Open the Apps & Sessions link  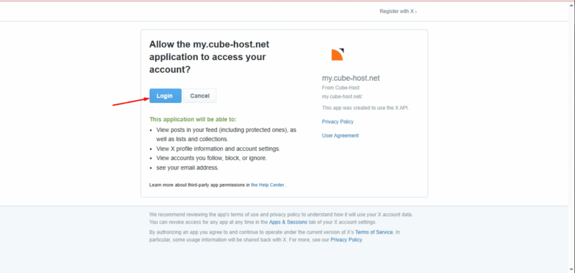[288, 222]
